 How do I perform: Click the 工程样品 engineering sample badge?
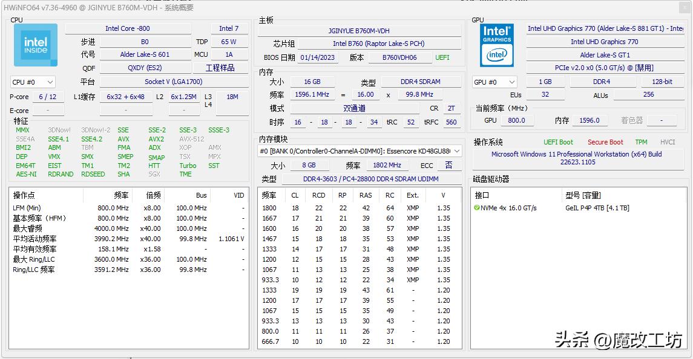[x=220, y=67]
